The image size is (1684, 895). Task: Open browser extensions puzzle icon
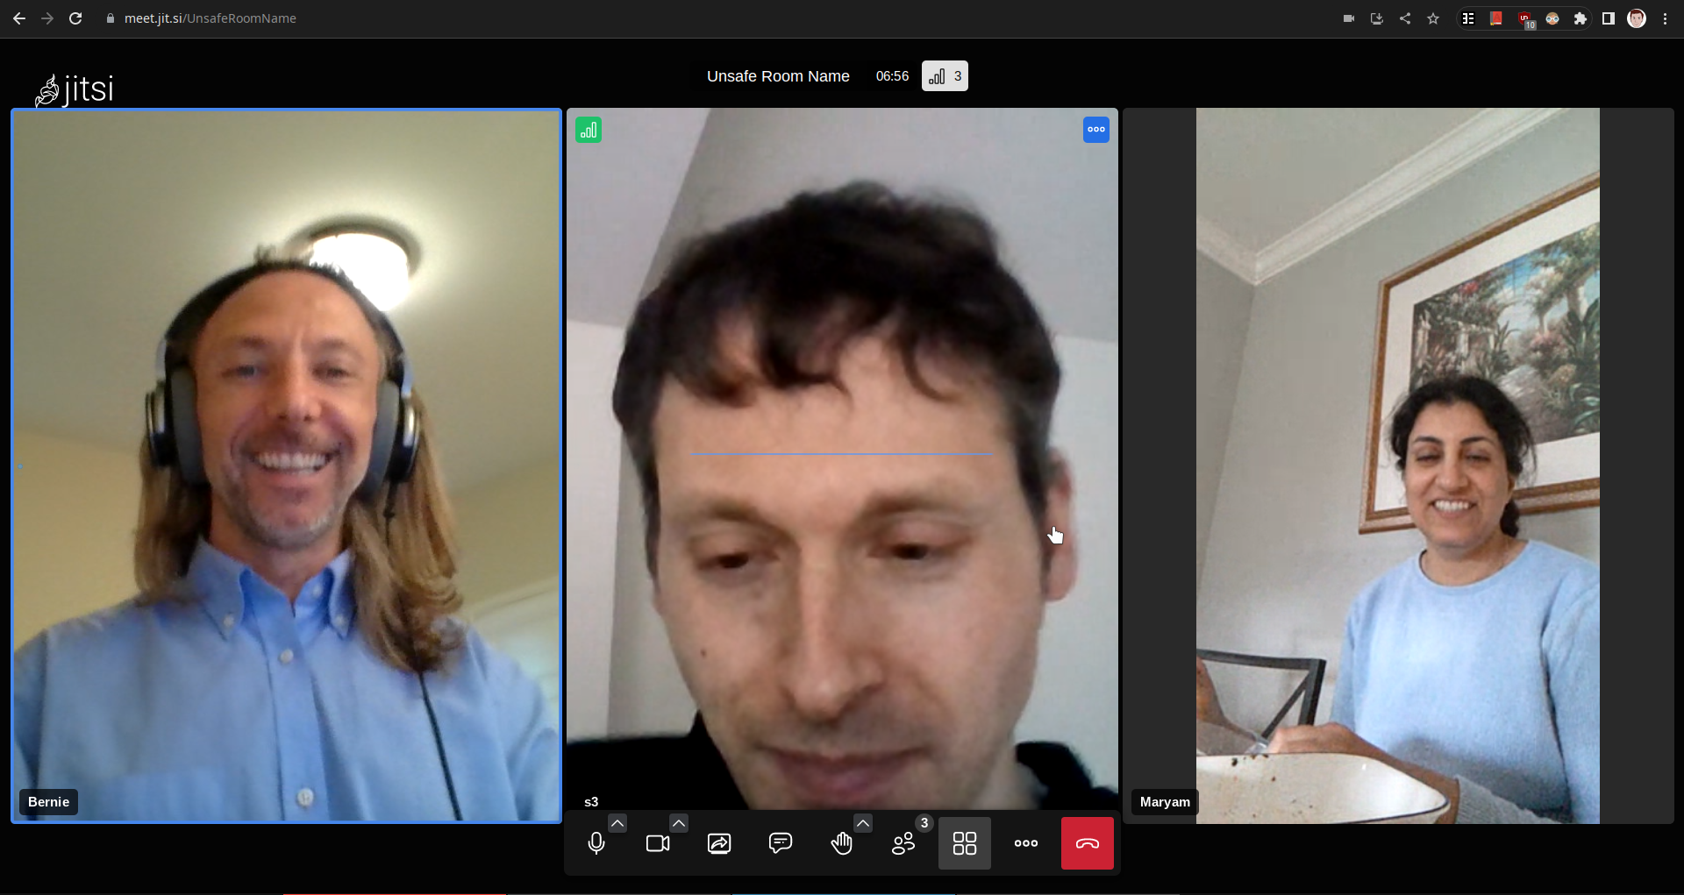click(1581, 18)
